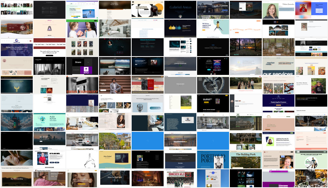Select the floral wedding arch in woods thumbnail
The width and height of the screenshot is (328, 188).
point(279,47)
